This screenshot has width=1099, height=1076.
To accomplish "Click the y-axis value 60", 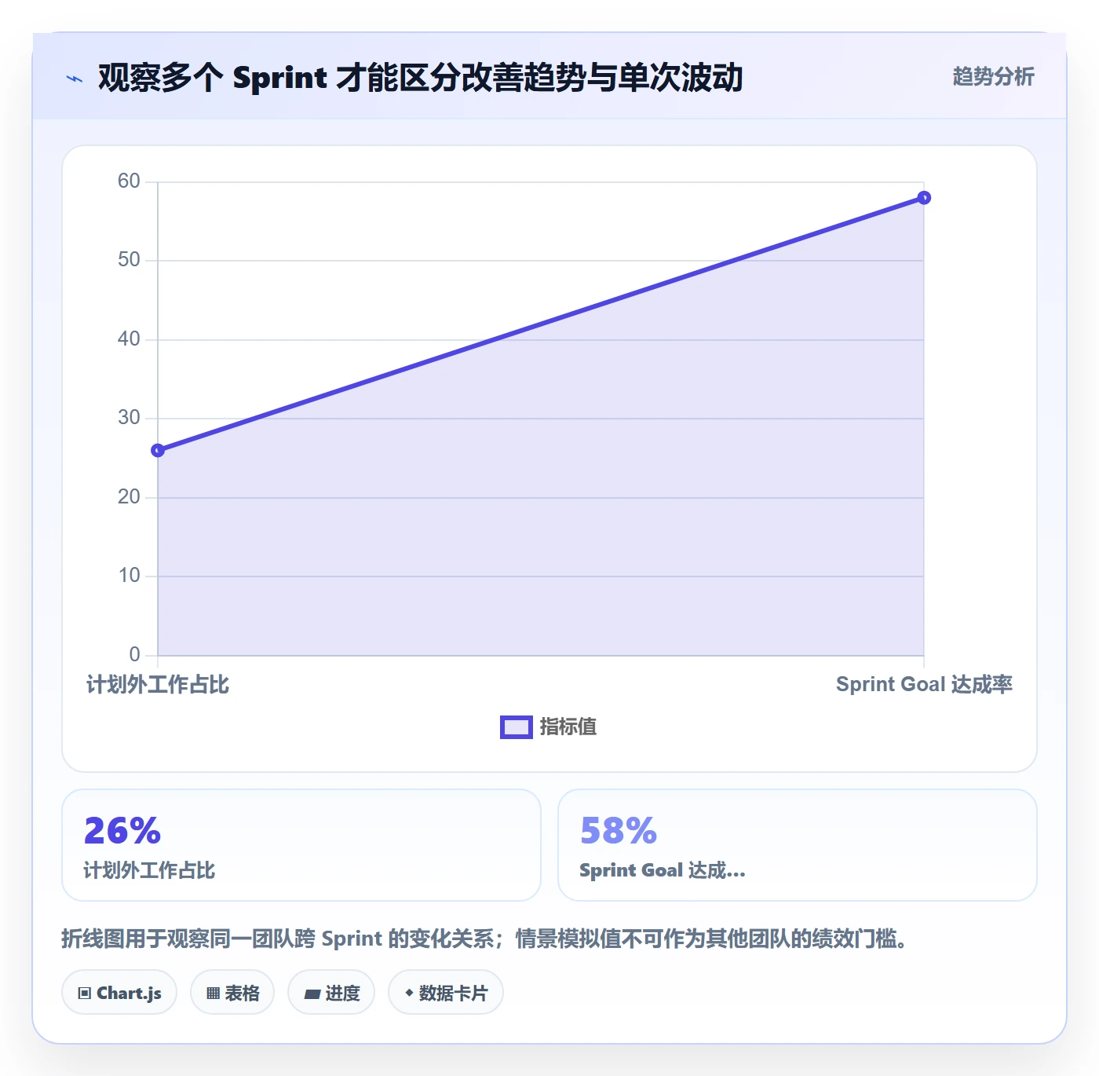I will coord(129,181).
